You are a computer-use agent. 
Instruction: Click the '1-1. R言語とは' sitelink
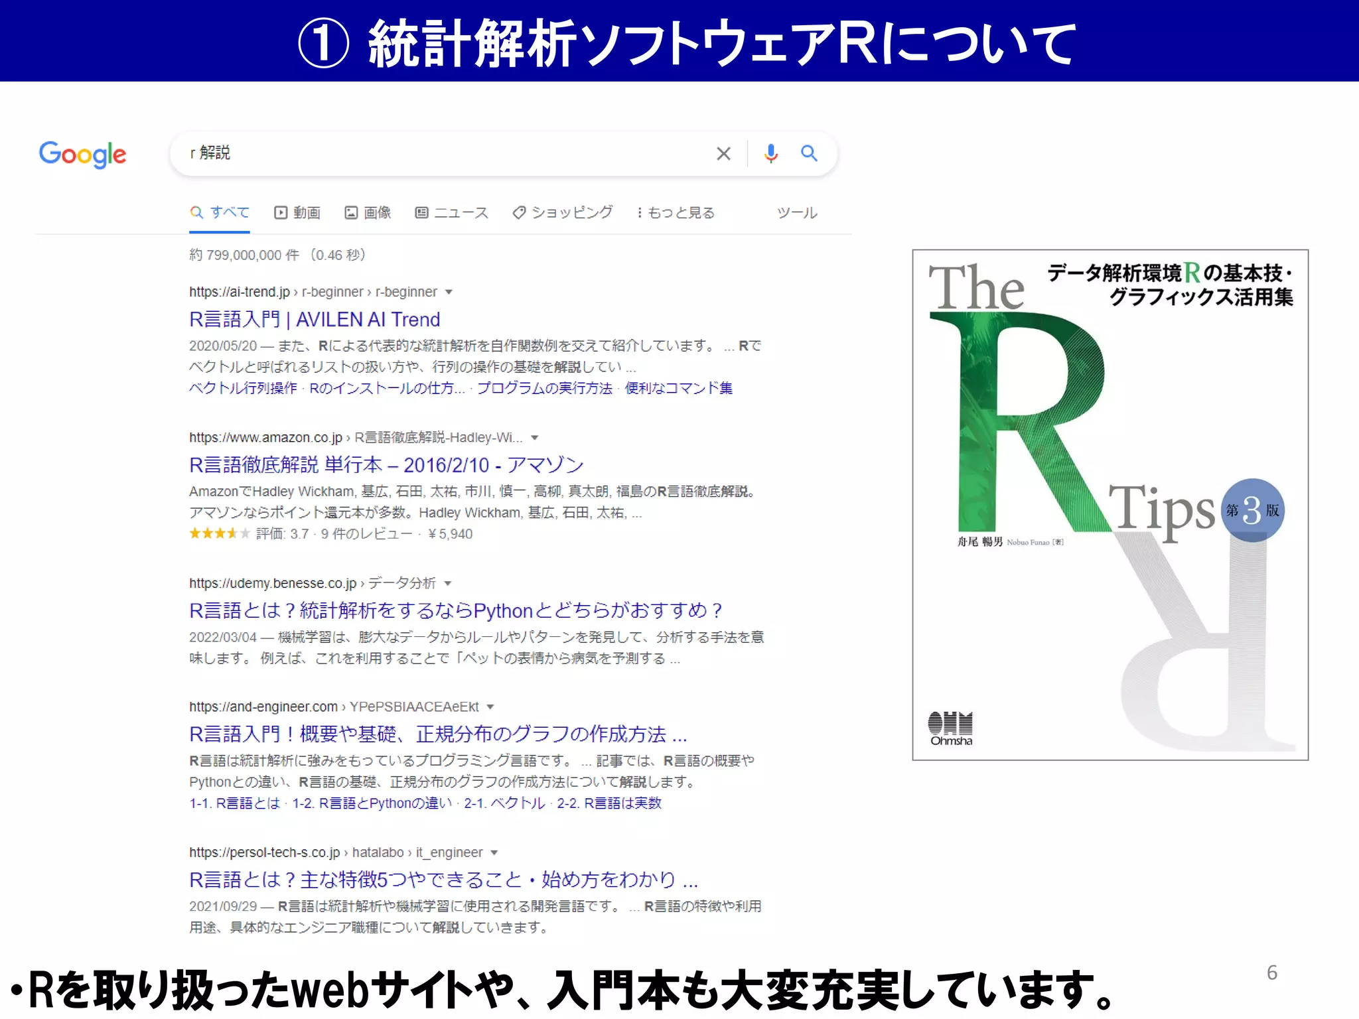[235, 803]
